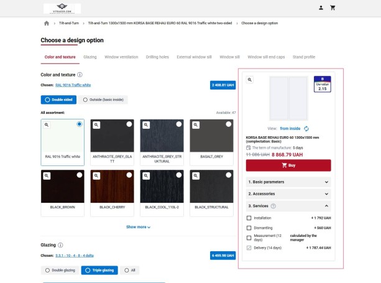Tick the Dismantling checkbox

click(249, 228)
